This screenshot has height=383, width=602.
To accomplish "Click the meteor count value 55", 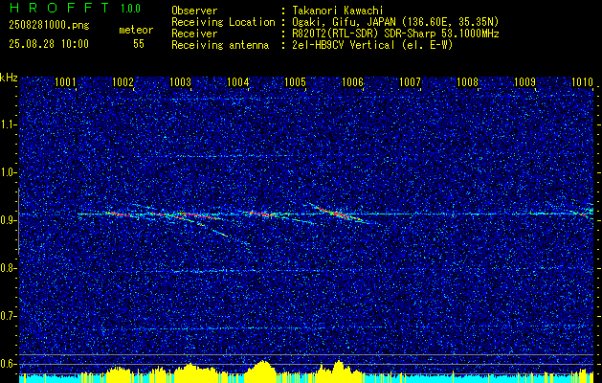I will 139,44.
